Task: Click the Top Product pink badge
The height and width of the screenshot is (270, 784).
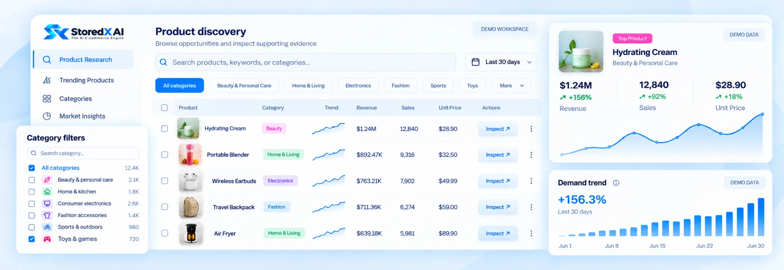Action: 632,39
